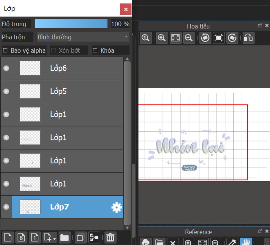Click the Độ trong label
This screenshot has height=245, width=270.
(x=14, y=24)
